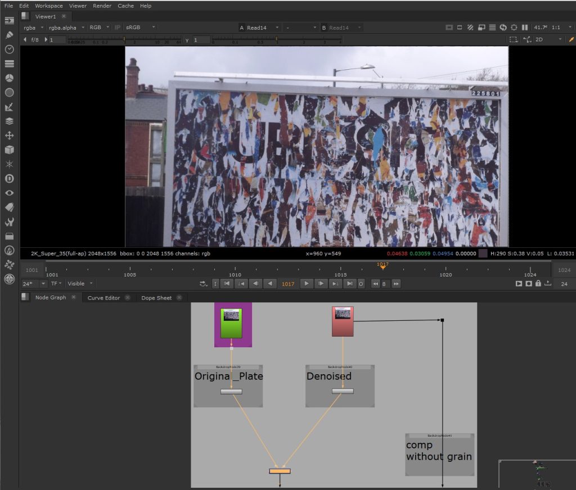The height and width of the screenshot is (490, 576).
Task: Open the Visible frame range dropdown
Action: tap(80, 284)
